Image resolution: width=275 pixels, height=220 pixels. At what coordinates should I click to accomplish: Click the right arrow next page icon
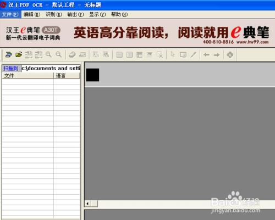(217, 55)
